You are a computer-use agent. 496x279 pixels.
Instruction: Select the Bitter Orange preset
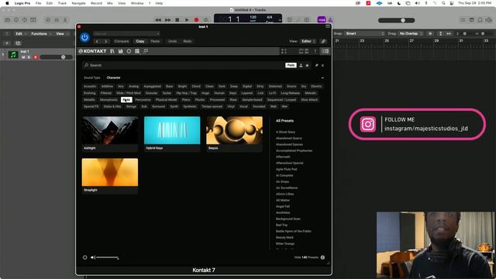click(x=285, y=244)
